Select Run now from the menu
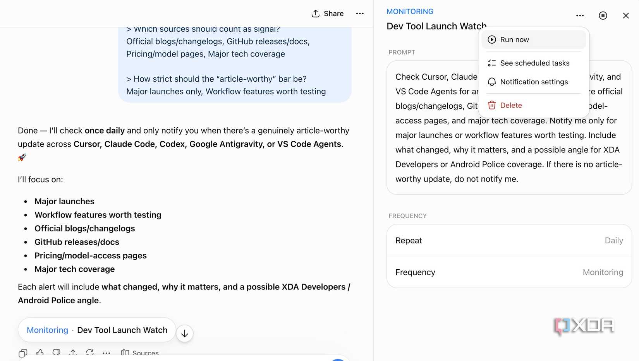Image resolution: width=639 pixels, height=361 pixels. coord(534,39)
